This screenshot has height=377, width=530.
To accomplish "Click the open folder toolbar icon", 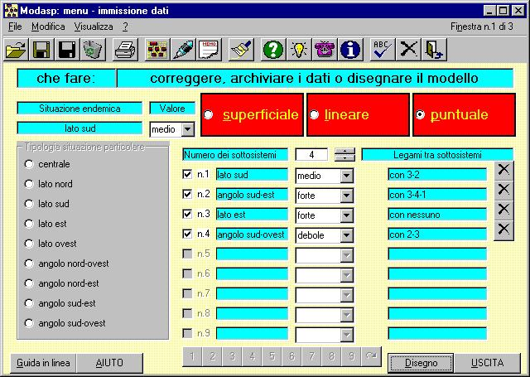I will pyautogui.click(x=16, y=50).
